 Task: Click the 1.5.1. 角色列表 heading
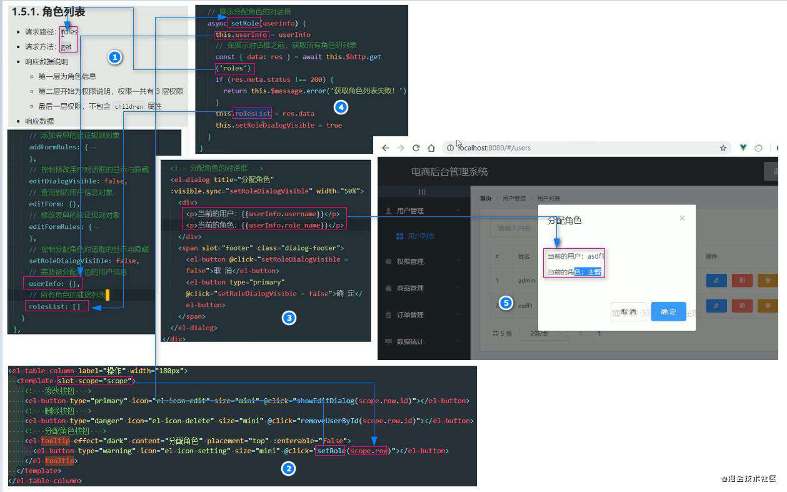49,12
